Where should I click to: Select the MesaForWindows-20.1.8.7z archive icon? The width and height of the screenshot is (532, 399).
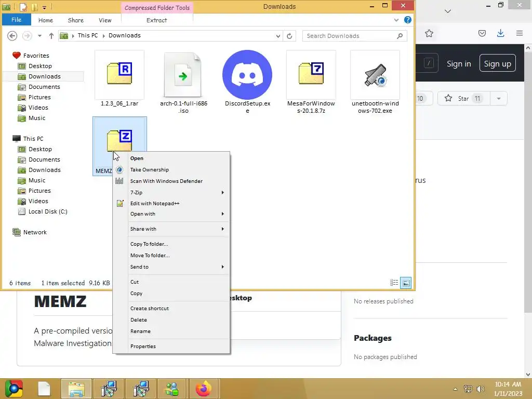coord(311,74)
